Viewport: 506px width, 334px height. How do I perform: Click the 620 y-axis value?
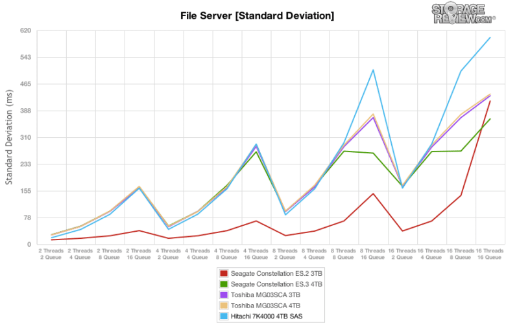(x=25, y=30)
